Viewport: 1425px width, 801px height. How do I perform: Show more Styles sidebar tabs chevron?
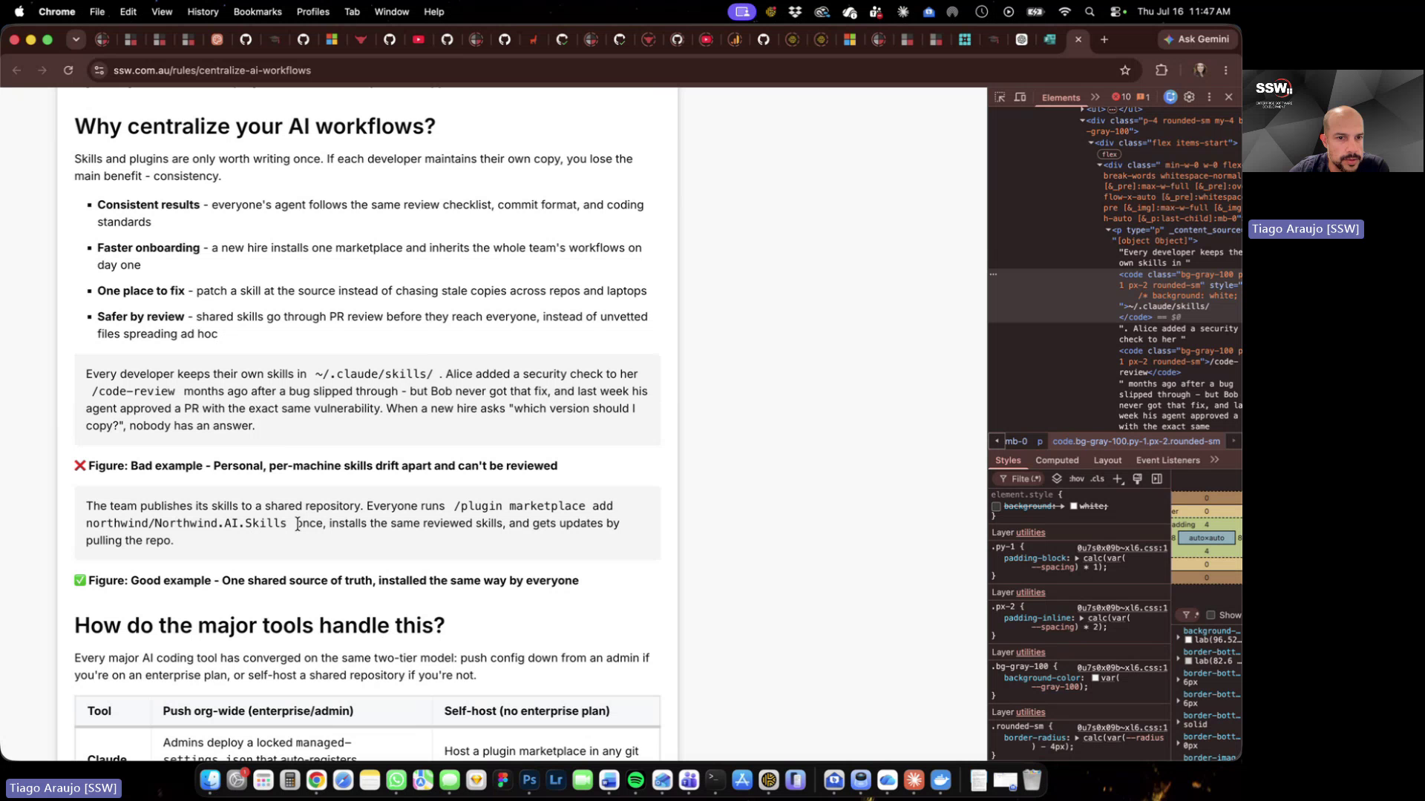click(x=1215, y=460)
